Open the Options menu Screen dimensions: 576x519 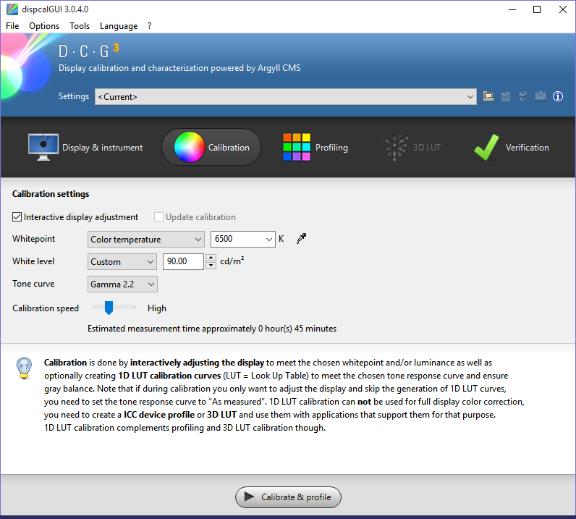click(x=44, y=26)
